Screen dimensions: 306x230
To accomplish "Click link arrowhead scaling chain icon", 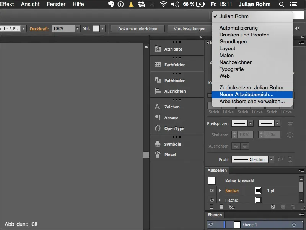I will point(290,135).
